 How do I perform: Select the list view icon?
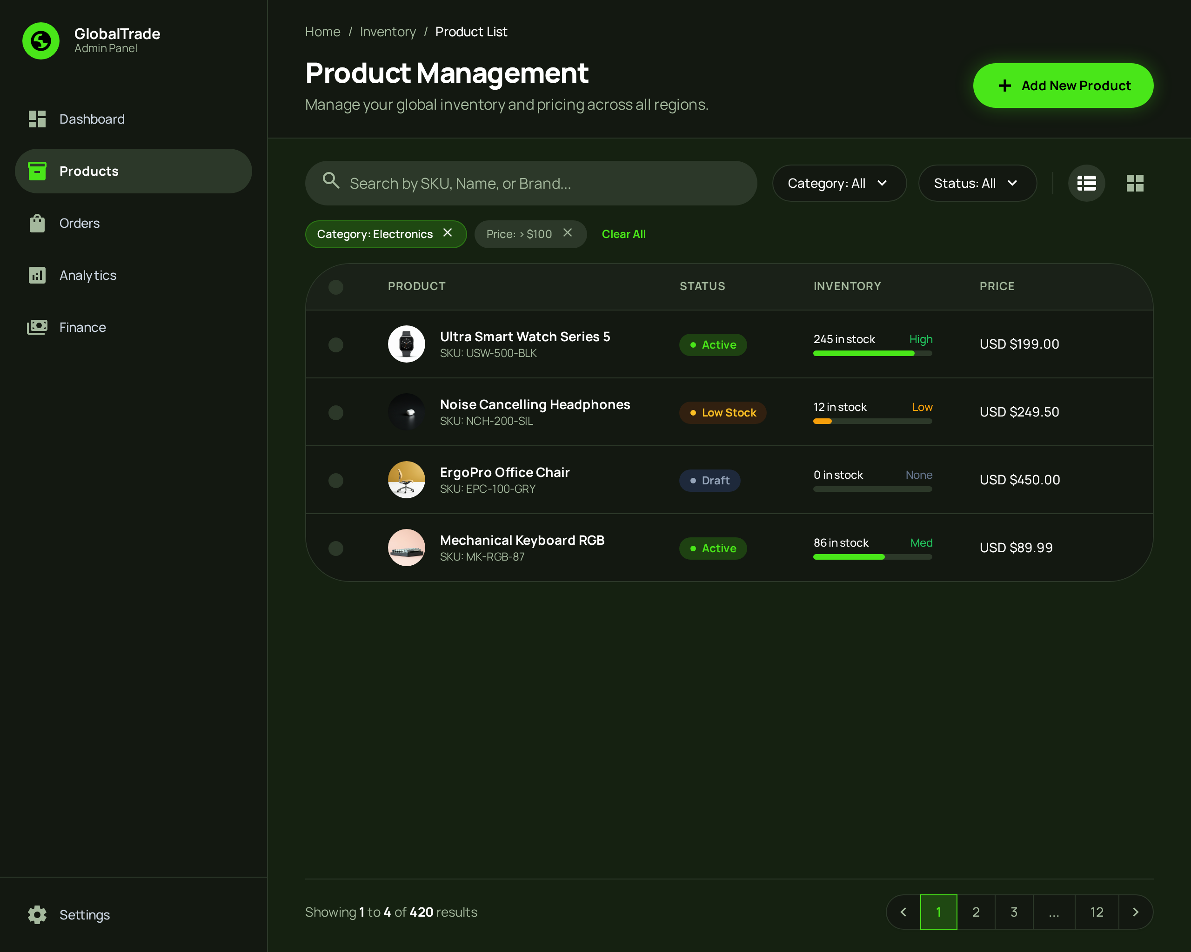[1086, 183]
